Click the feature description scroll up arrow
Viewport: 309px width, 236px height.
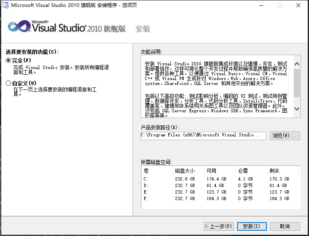(297, 64)
